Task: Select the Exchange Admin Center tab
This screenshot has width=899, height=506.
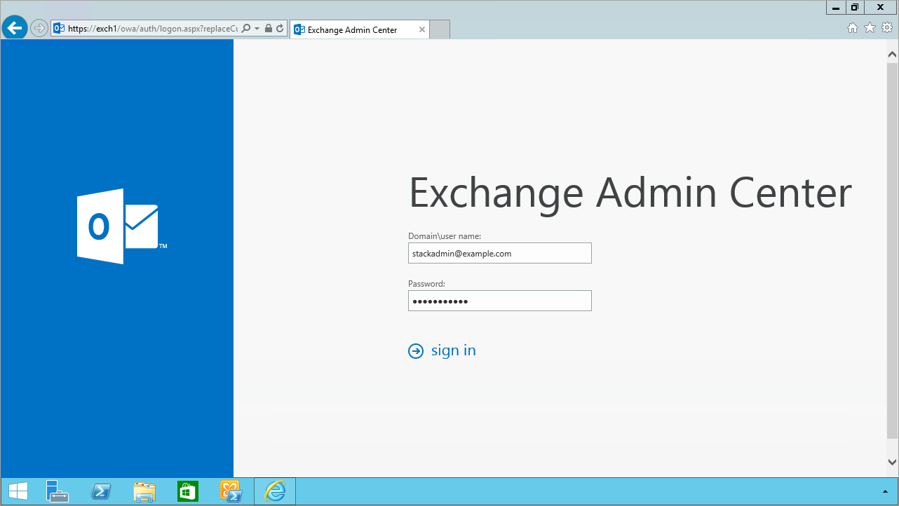Action: [360, 29]
